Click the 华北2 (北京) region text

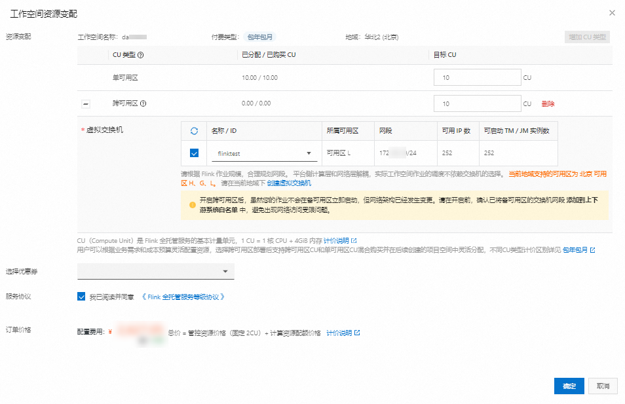click(381, 37)
